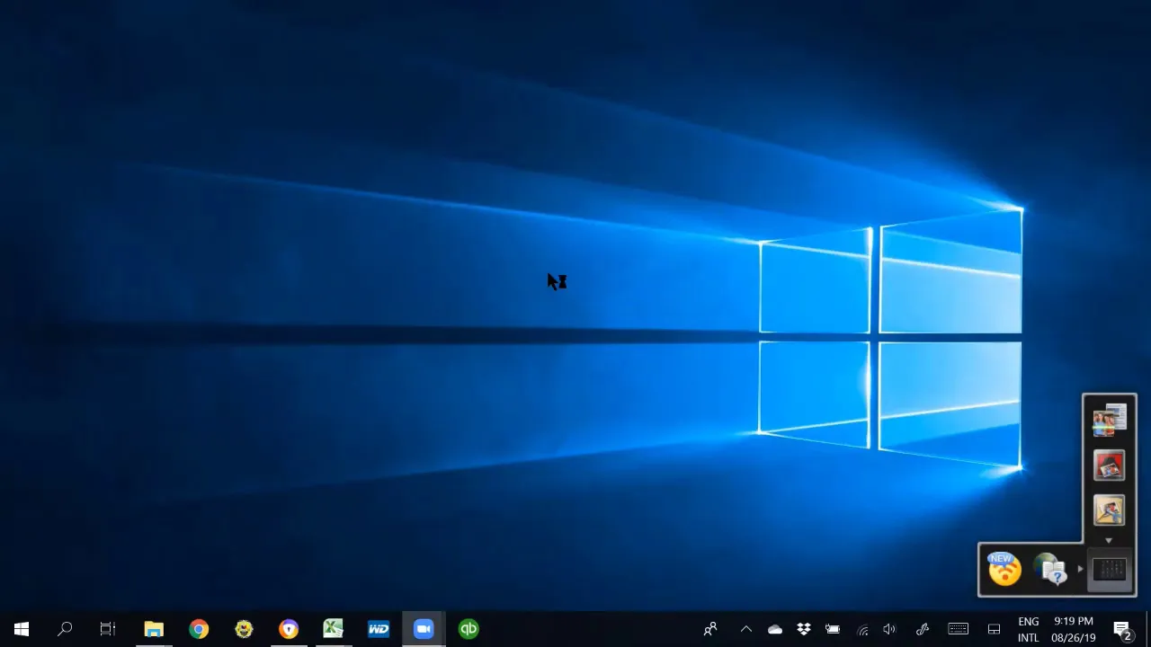
Task: Open Action Center with 2 notifications
Action: tap(1121, 629)
